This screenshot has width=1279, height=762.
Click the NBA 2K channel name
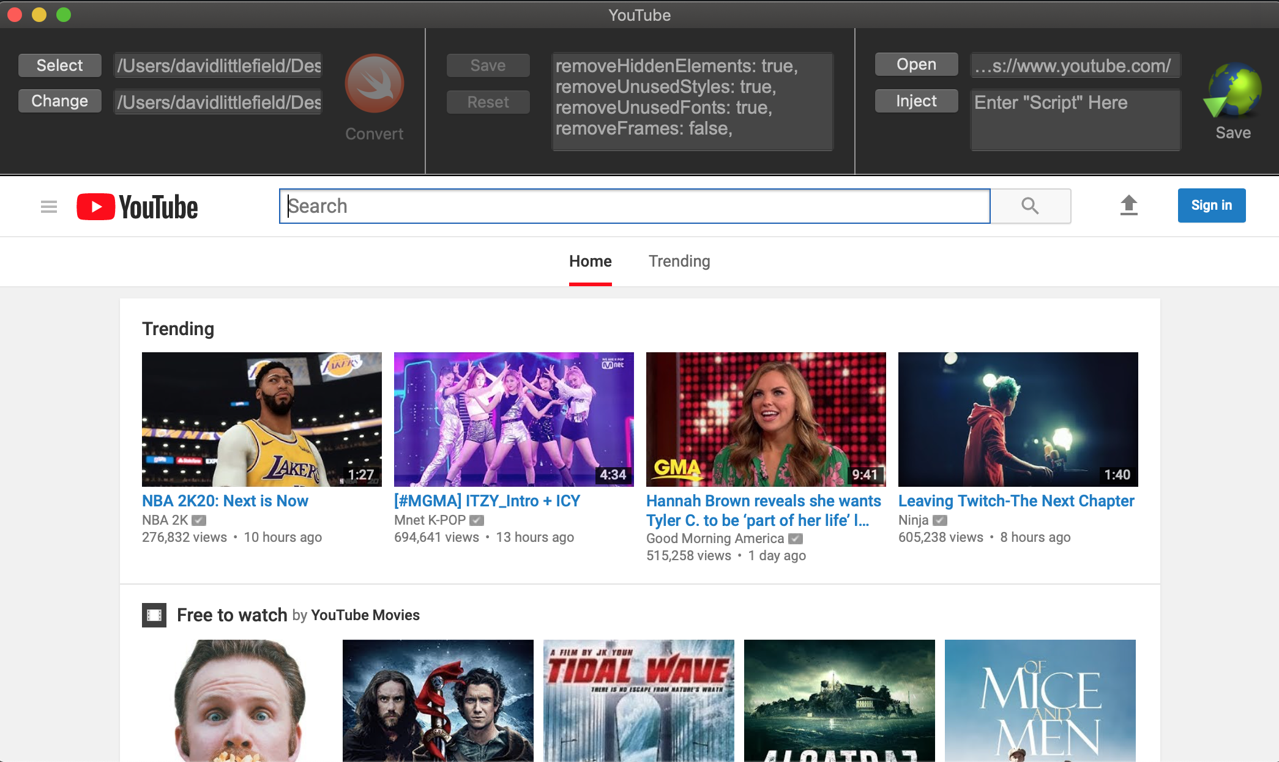point(165,520)
